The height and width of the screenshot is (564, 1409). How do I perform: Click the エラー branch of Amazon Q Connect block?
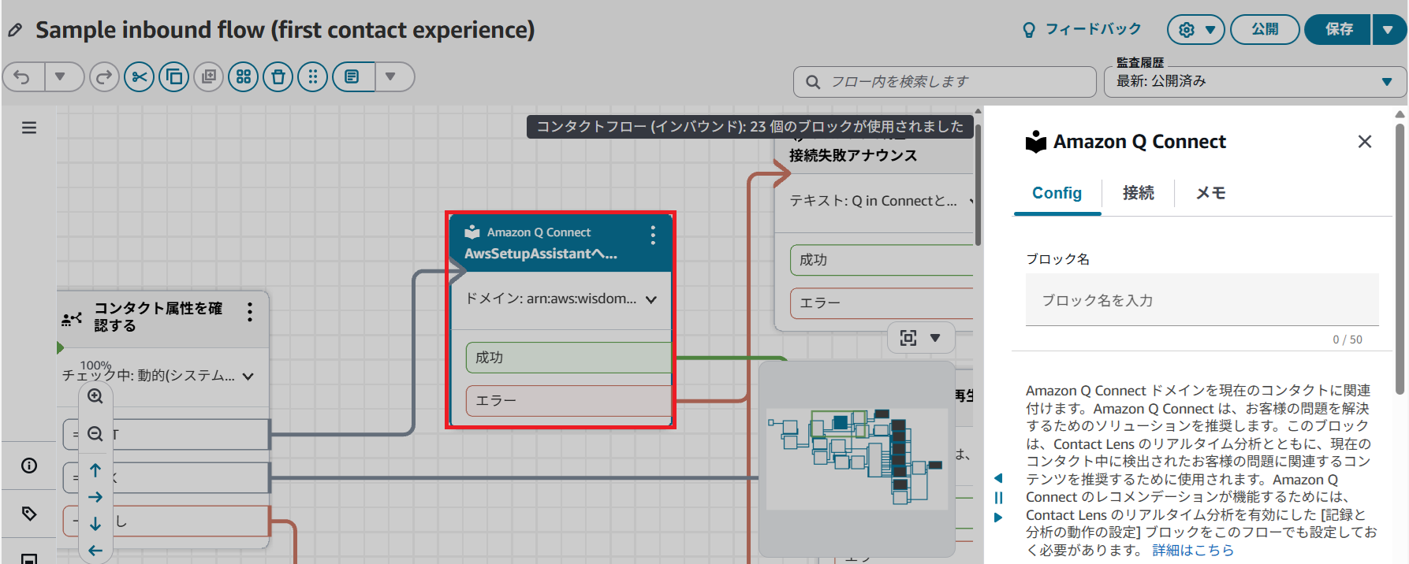point(568,401)
